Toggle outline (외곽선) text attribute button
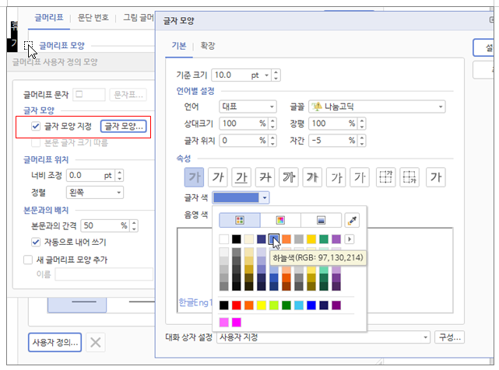This screenshot has height=370, width=499. pos(289,177)
